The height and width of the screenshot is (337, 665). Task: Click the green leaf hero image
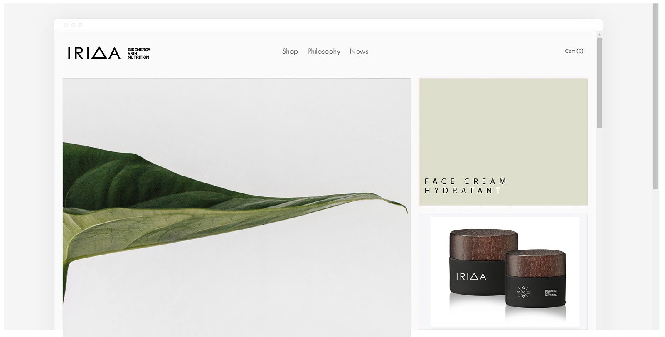coord(236,207)
